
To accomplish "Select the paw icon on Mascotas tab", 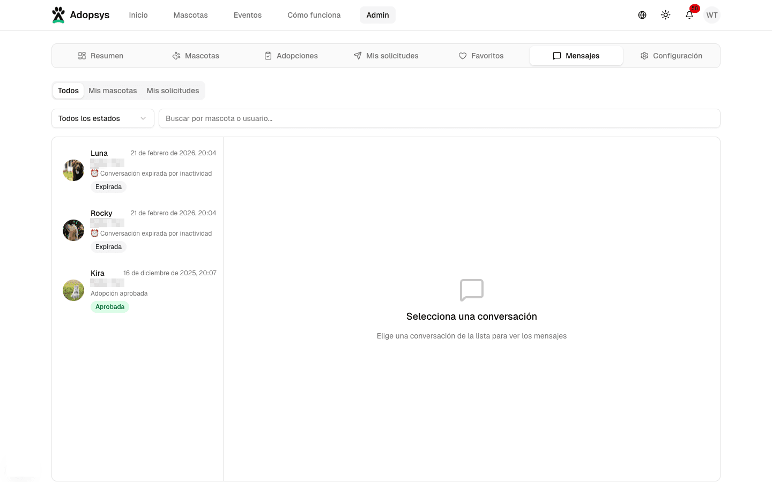I will [176, 56].
